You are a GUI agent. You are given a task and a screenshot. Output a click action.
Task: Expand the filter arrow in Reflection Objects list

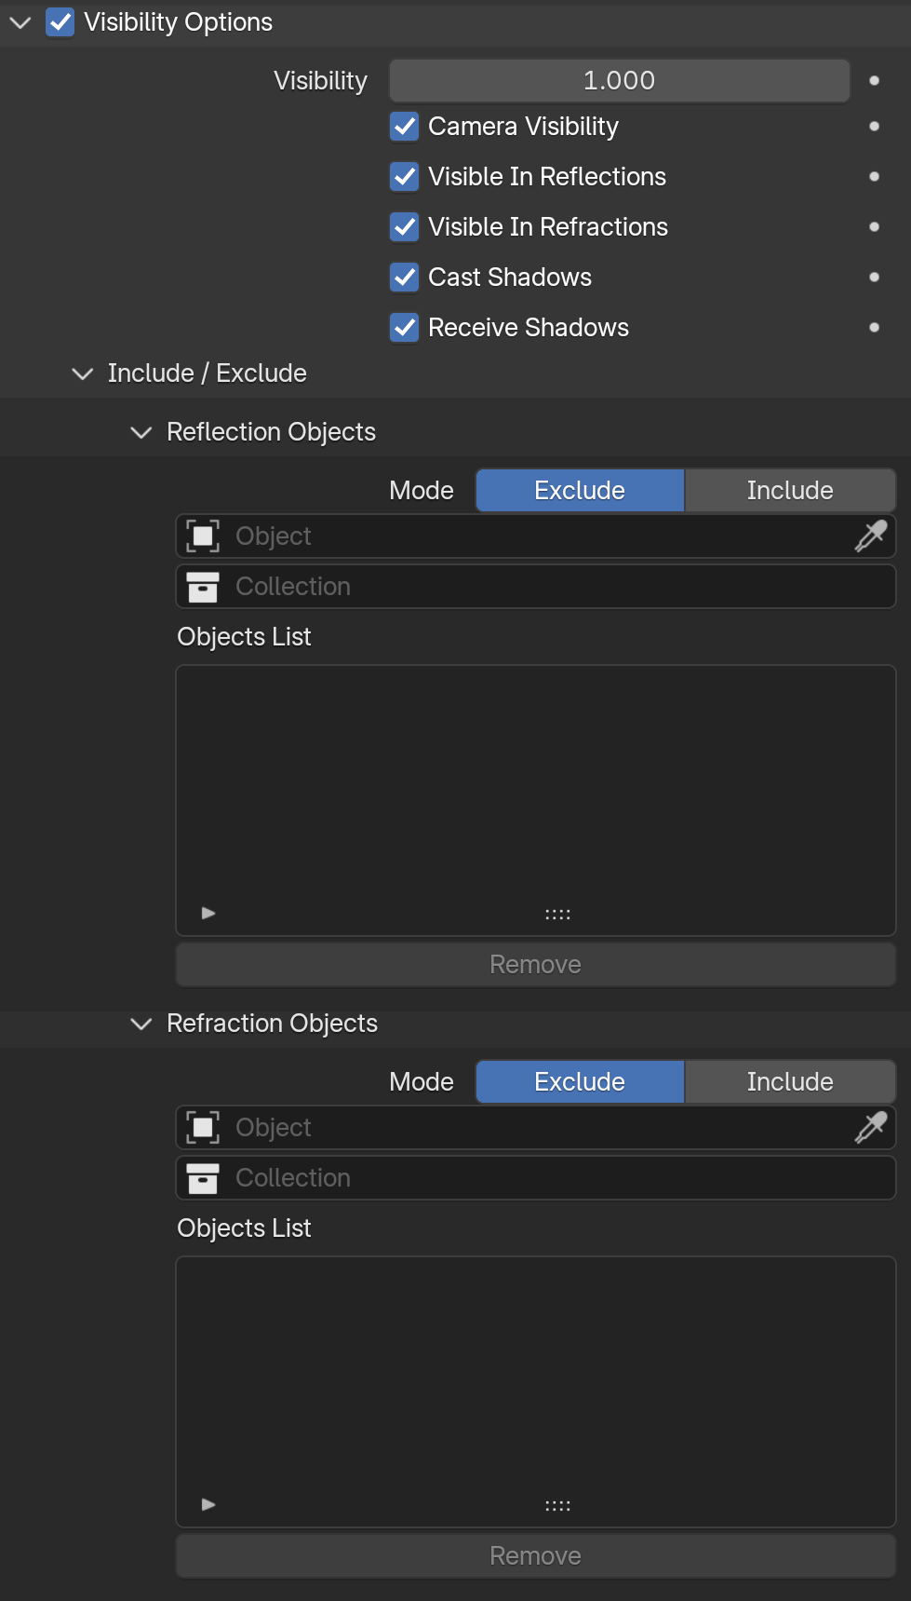point(208,913)
